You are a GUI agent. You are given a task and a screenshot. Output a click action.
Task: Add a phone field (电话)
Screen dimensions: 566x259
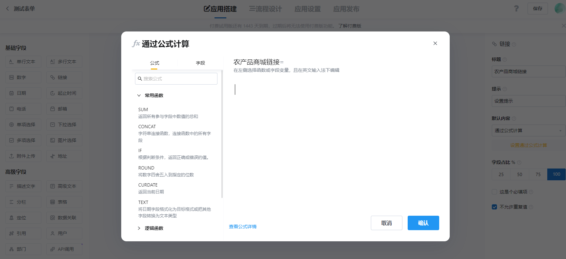23,109
